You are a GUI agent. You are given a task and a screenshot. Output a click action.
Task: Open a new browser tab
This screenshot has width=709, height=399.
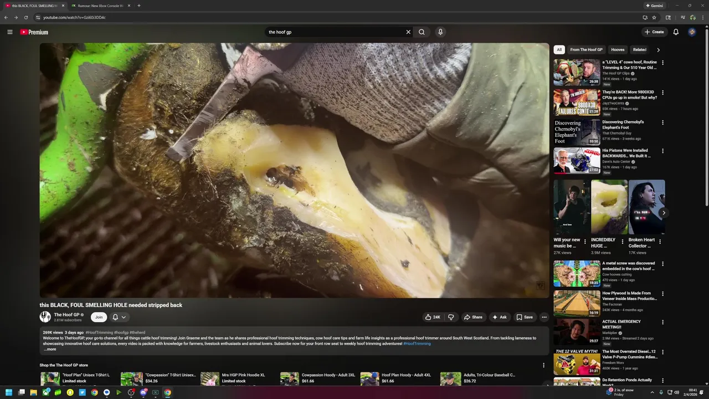click(138, 6)
